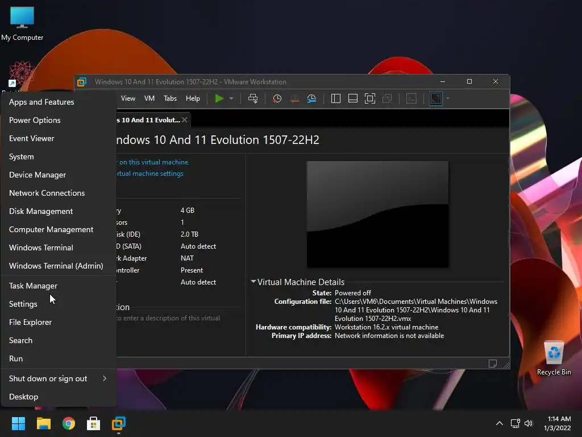The height and width of the screenshot is (437, 582).
Task: Open the Help menu
Action: [x=193, y=98]
